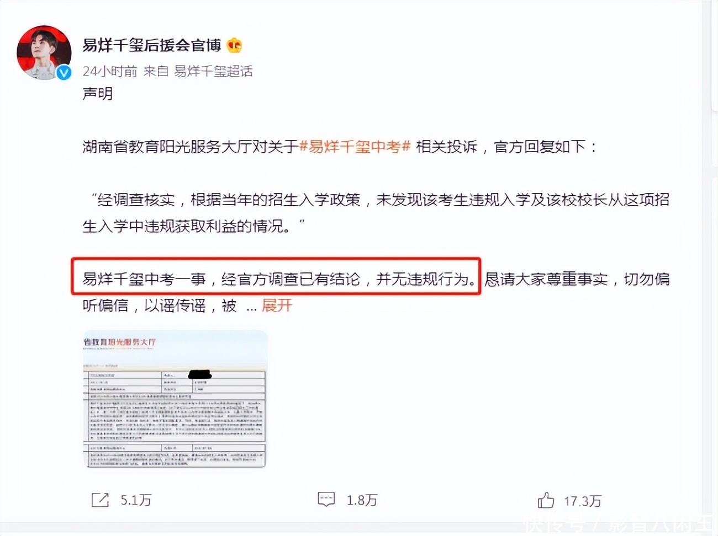Viewport: 718px width, 536px height.
Task: Open the 易烊千玺超话 source link
Action: [213, 71]
